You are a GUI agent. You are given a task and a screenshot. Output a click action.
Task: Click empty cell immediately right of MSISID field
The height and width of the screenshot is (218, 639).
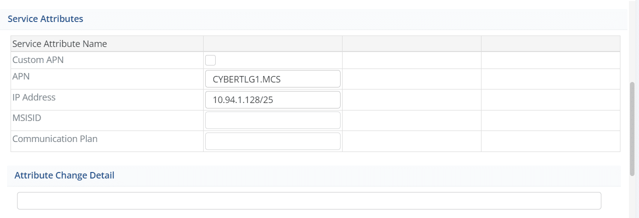point(411,120)
